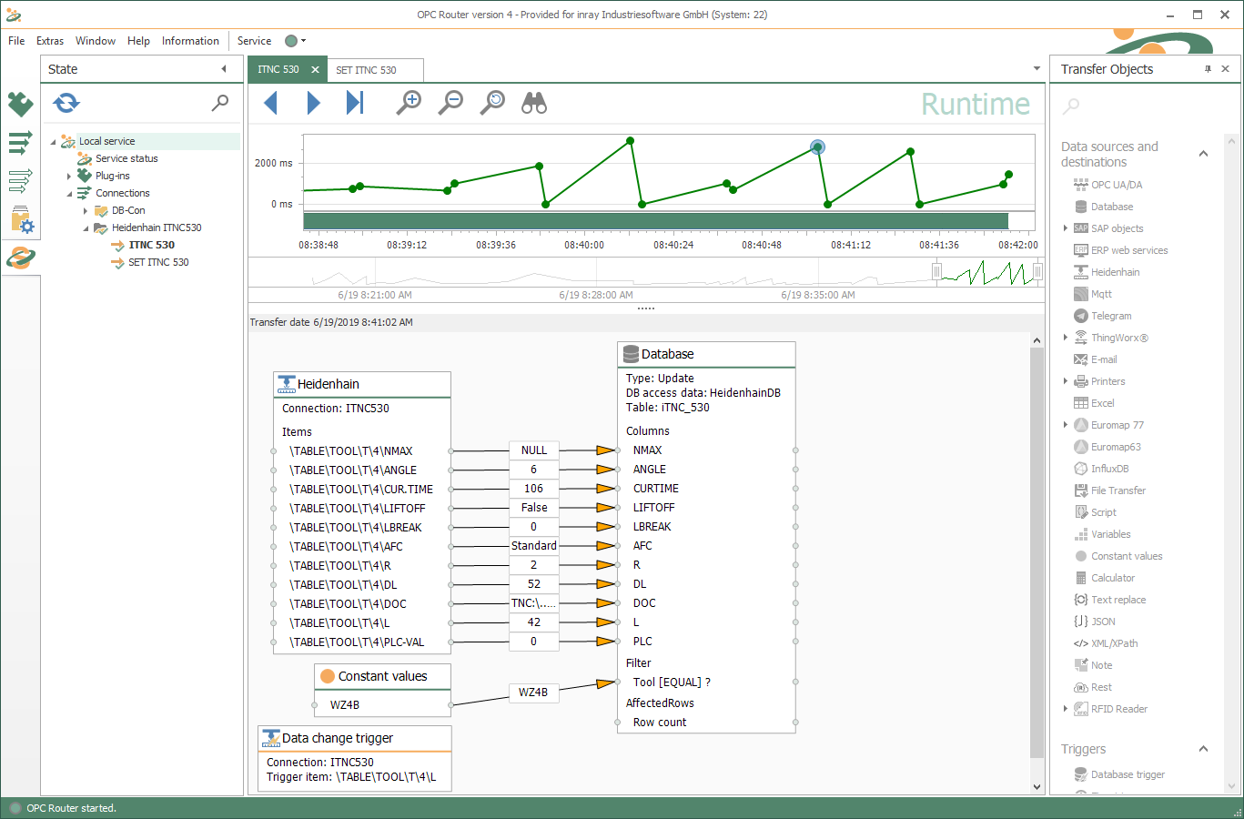Image resolution: width=1244 pixels, height=819 pixels.
Task: Switch to the SET ITNC 530 tab
Action: tap(366, 70)
